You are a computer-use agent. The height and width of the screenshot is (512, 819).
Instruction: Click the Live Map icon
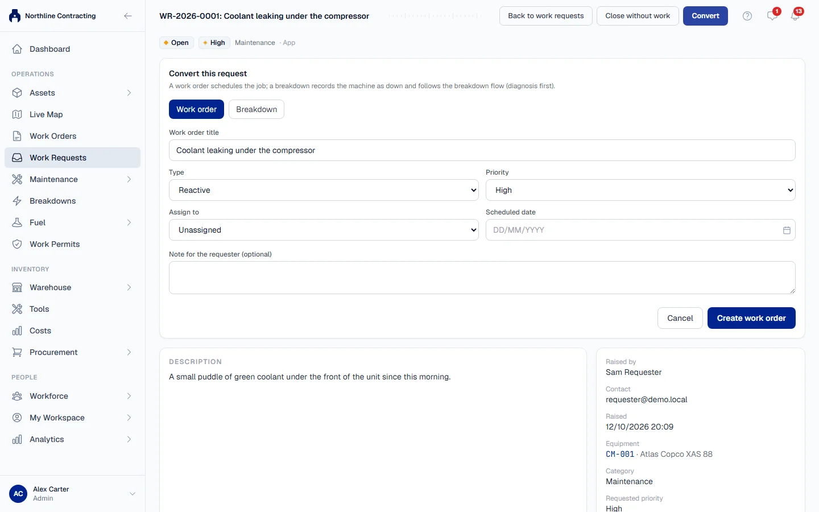coord(17,114)
